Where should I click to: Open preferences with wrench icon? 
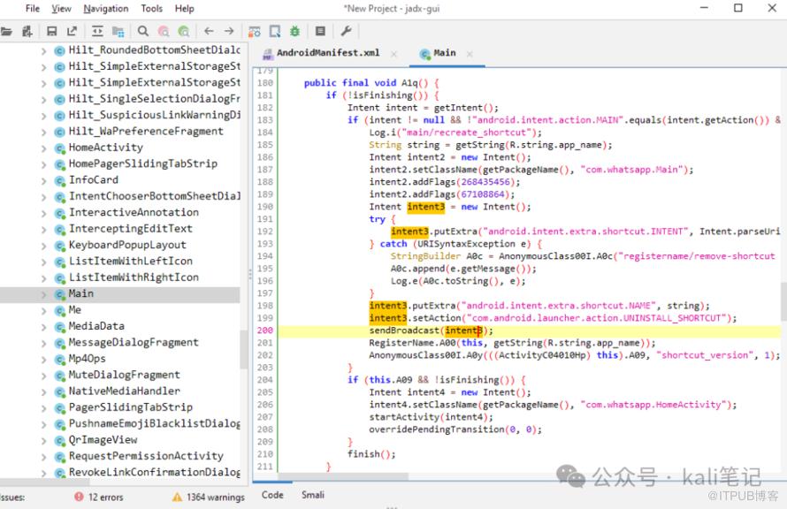[x=346, y=31]
